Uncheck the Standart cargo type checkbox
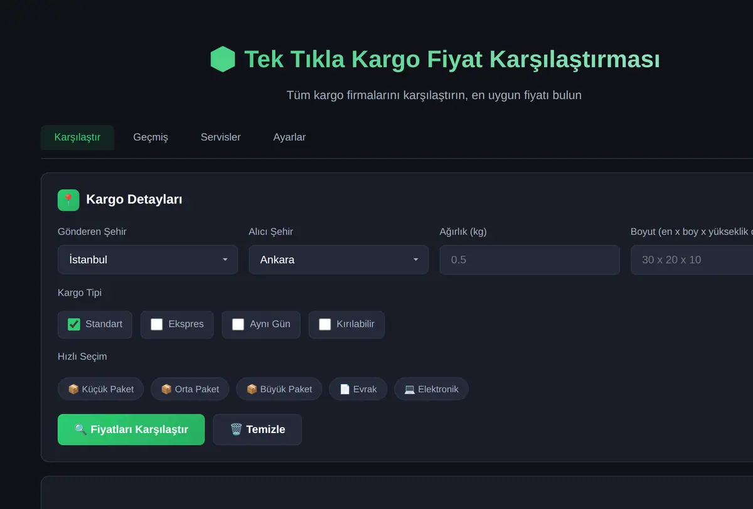The height and width of the screenshot is (509, 753). click(74, 324)
